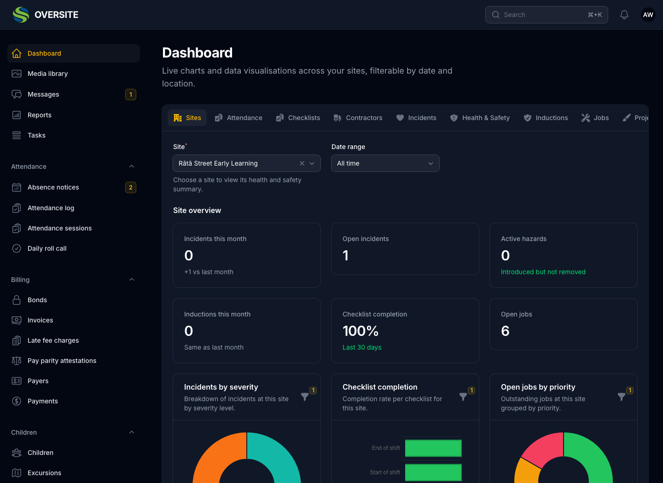
Task: Click the green segment of jobs donut
Action: pyautogui.click(x=592, y=455)
